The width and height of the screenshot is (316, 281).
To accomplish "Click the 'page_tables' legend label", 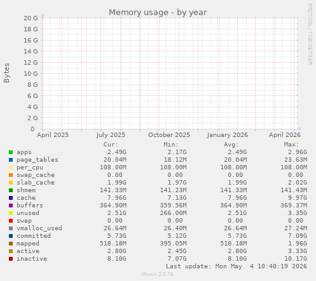I will click(38, 160).
